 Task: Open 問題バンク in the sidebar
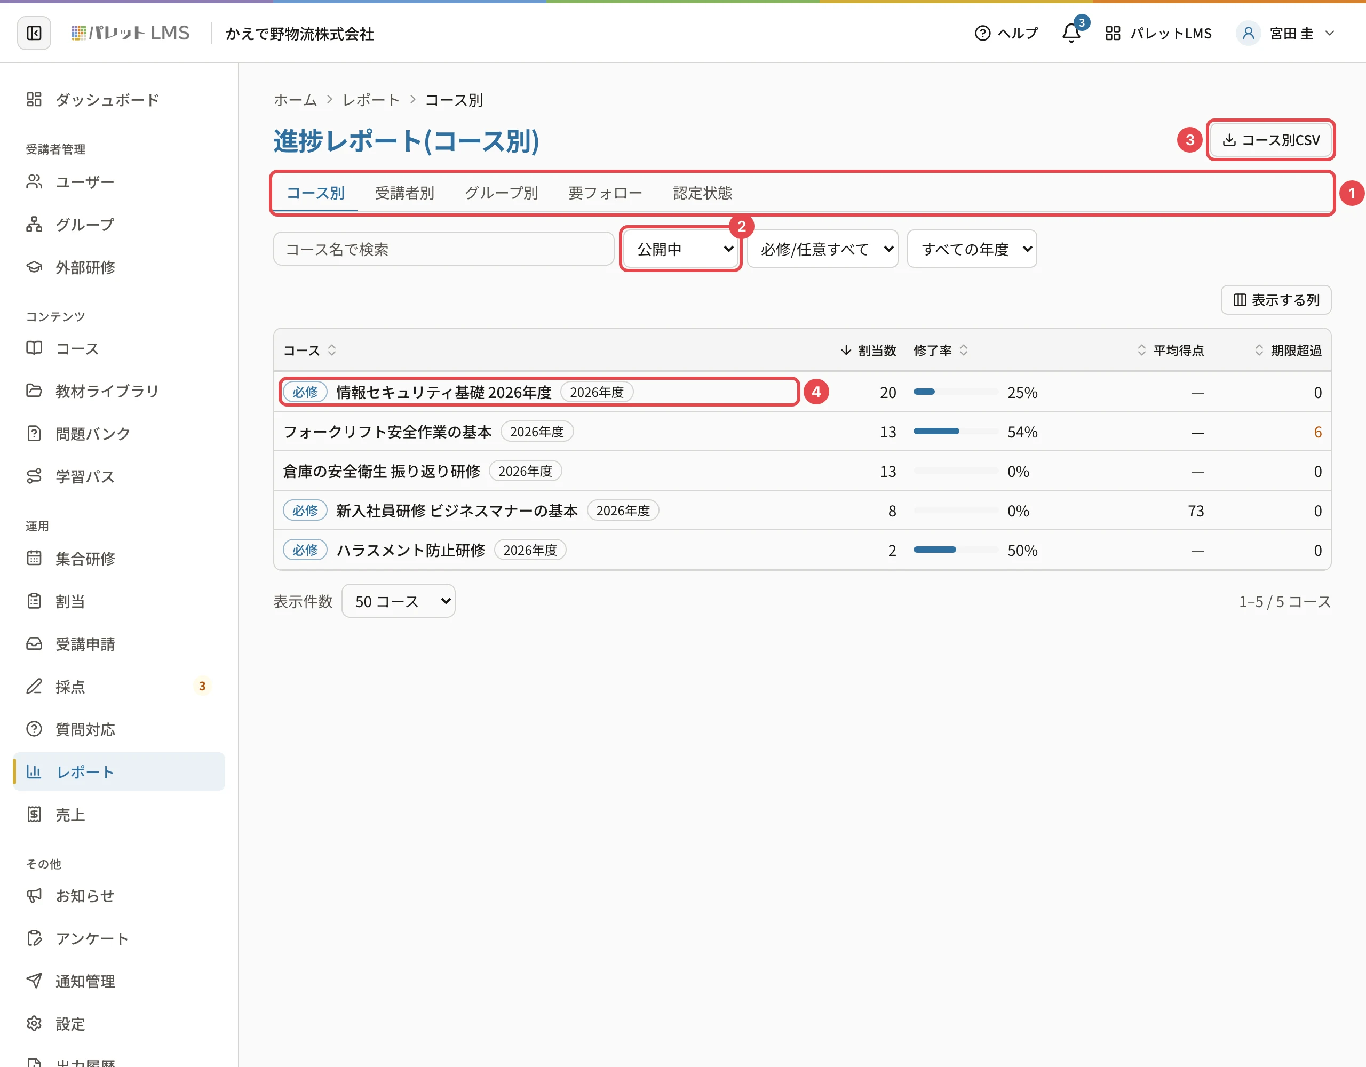[x=119, y=433]
